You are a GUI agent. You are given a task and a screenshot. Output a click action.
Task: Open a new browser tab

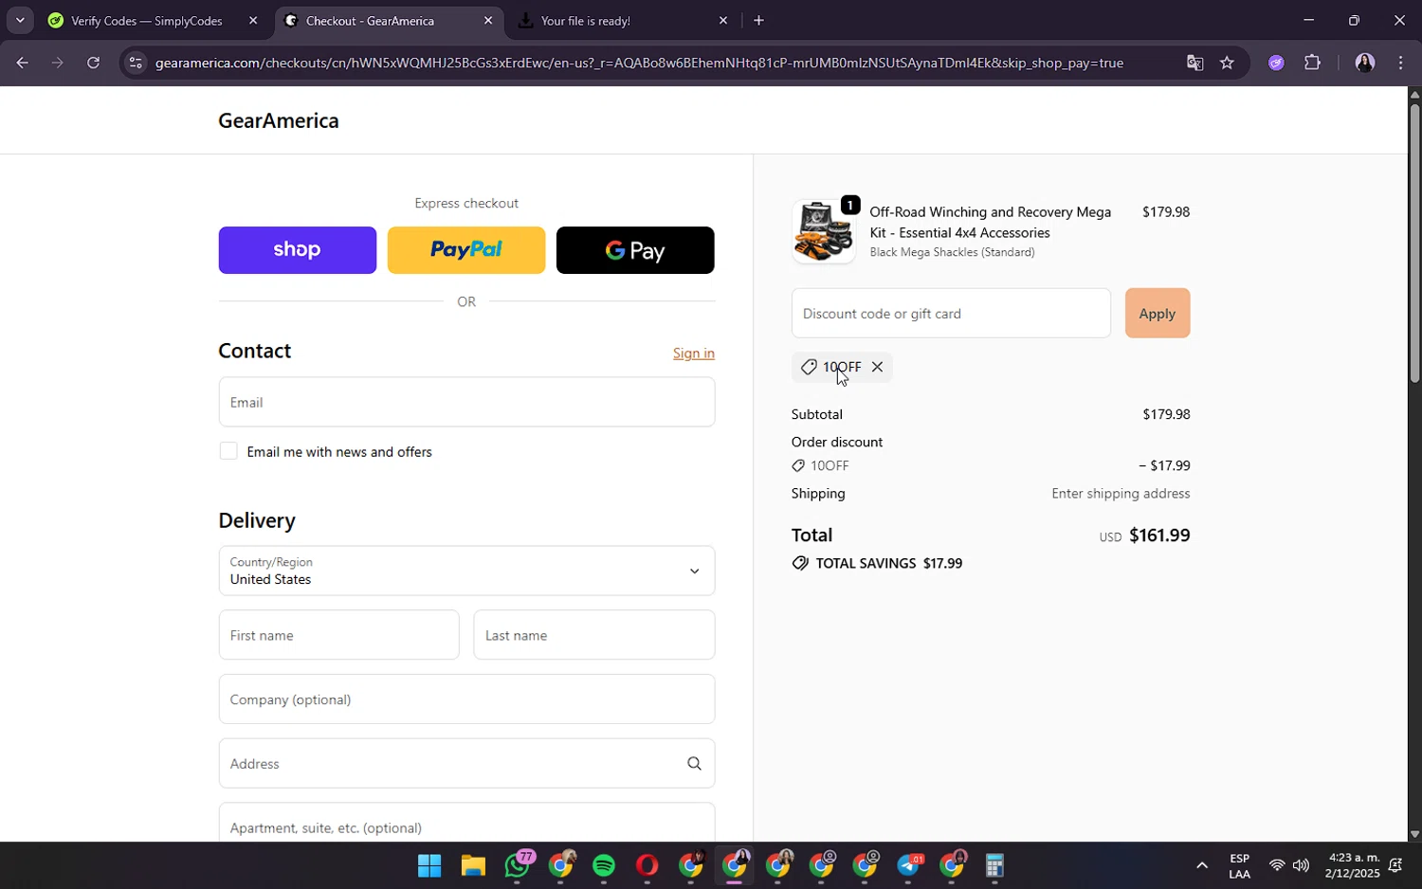coord(758,20)
